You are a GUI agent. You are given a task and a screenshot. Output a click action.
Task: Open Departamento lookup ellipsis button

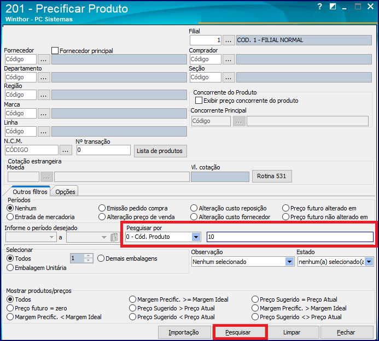pyautogui.click(x=44, y=78)
